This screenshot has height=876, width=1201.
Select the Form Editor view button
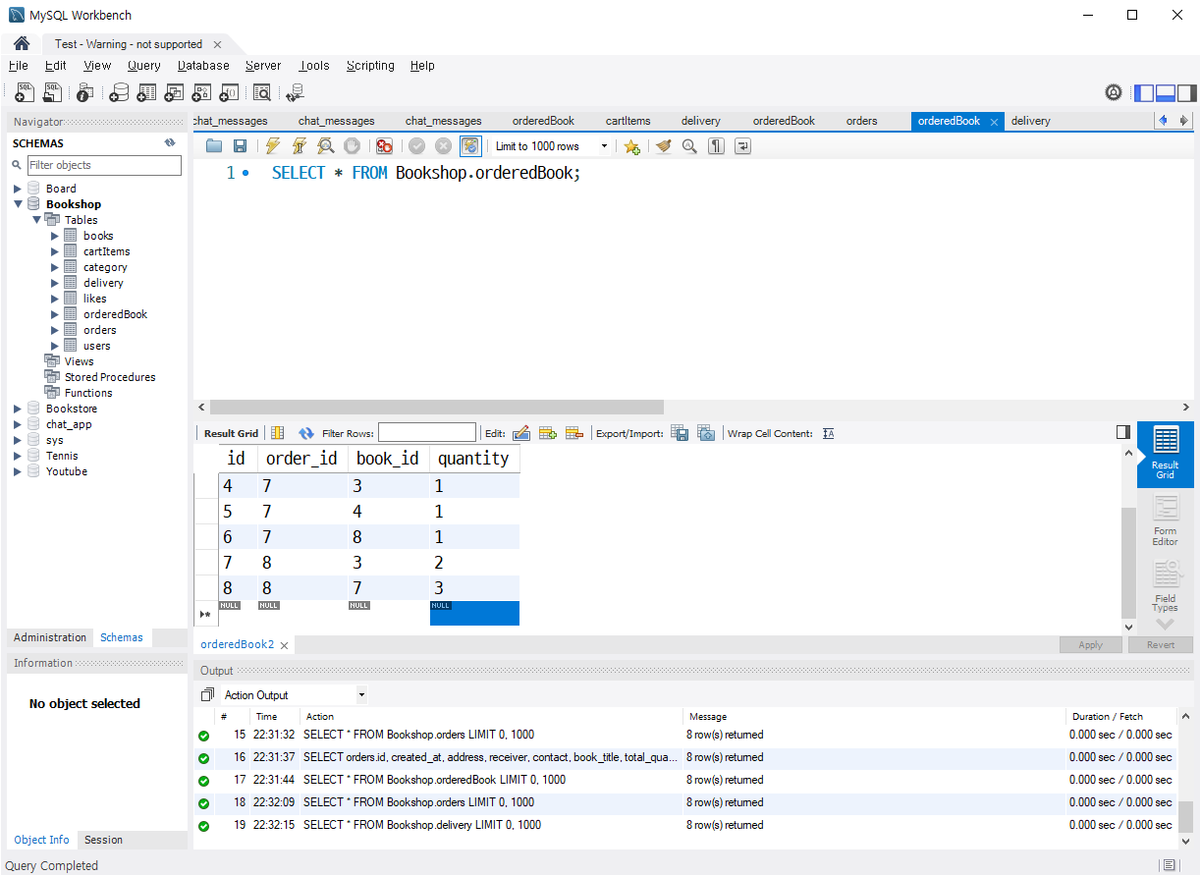point(1166,520)
